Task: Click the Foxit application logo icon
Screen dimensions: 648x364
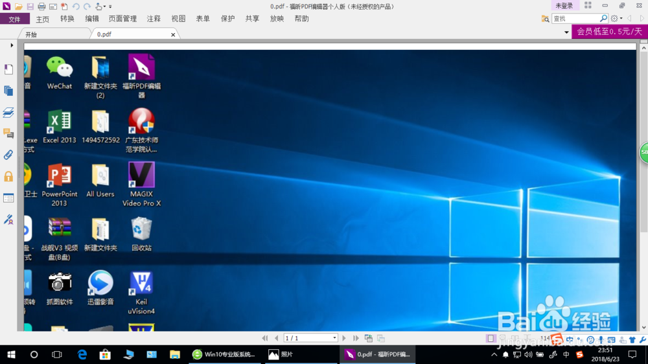Action: coord(6,6)
